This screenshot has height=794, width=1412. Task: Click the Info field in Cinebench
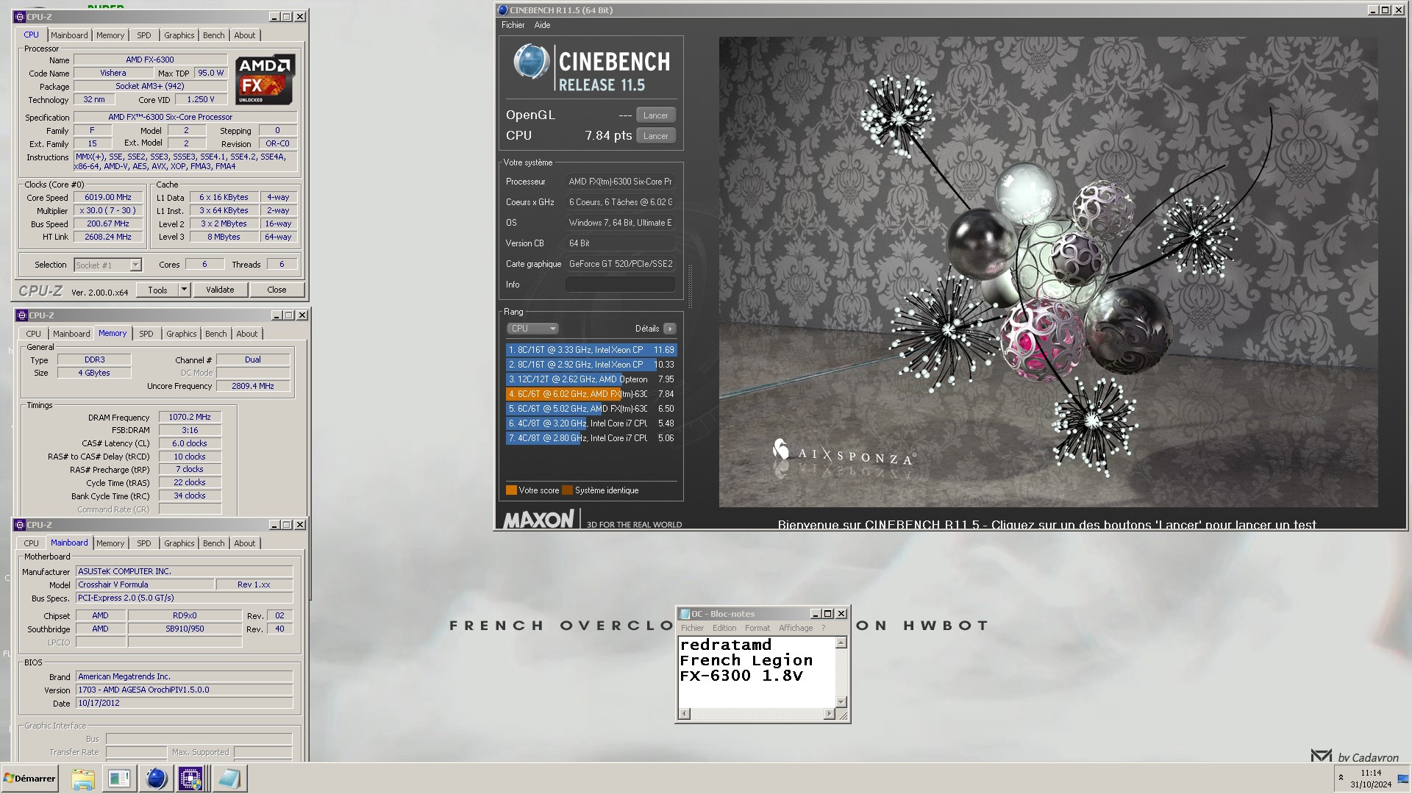click(x=620, y=285)
